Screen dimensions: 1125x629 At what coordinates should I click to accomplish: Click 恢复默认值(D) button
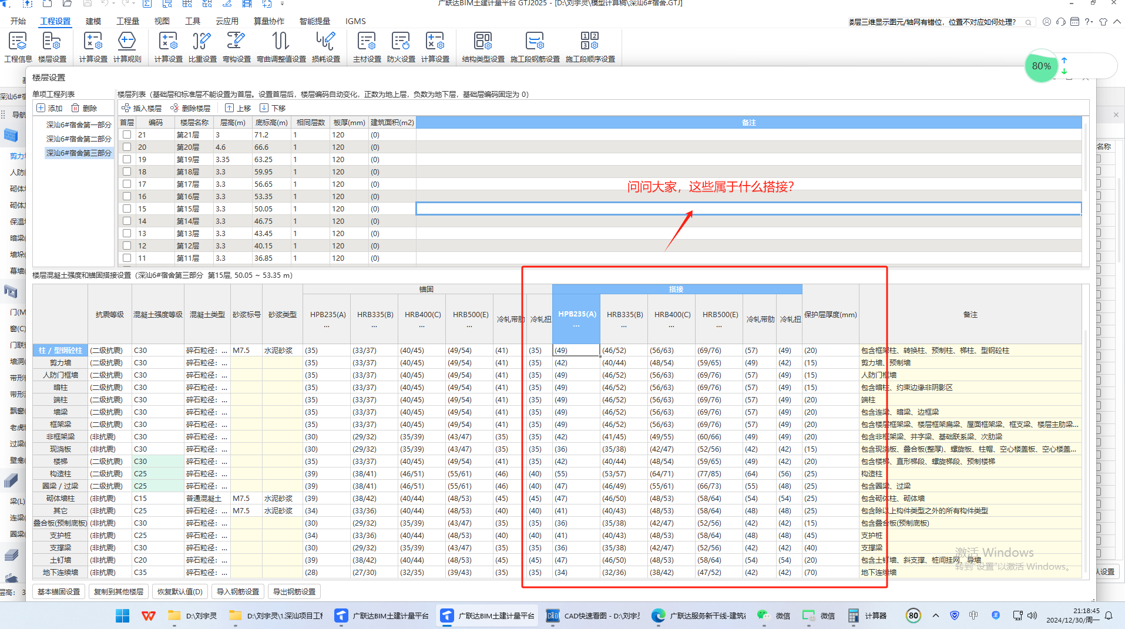click(180, 592)
